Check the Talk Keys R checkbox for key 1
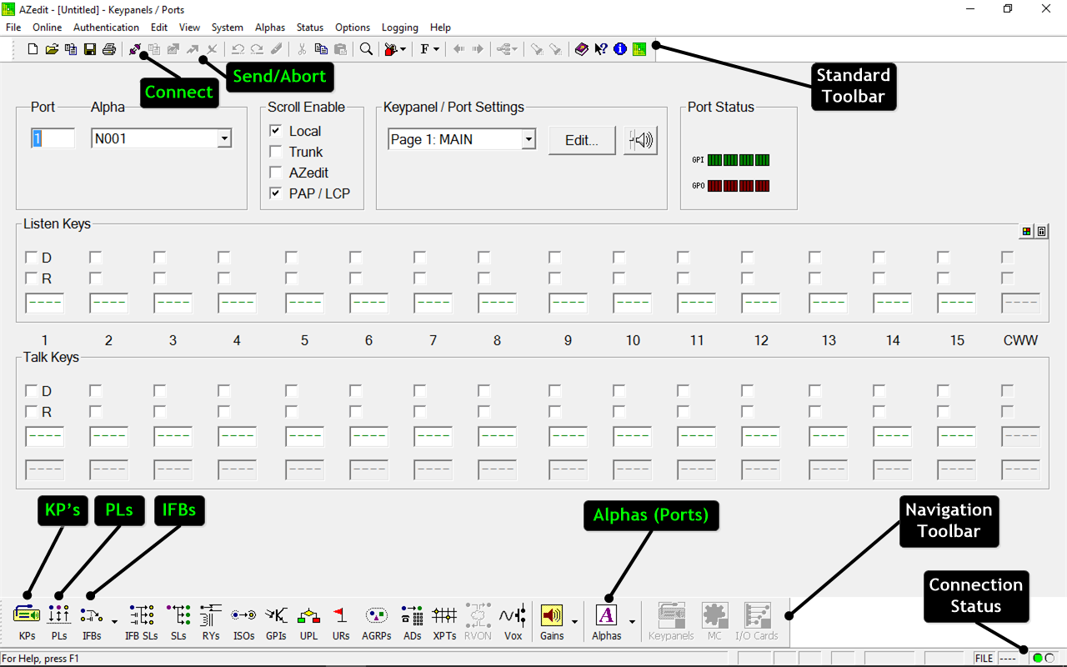Screen dimensions: 1067x667 [31, 412]
